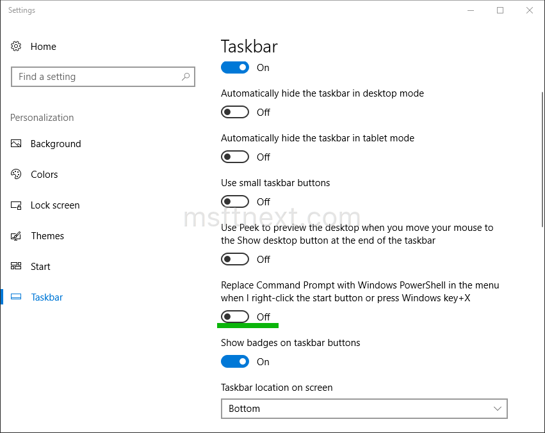Click the chevron on the Bottom combo box

498,409
